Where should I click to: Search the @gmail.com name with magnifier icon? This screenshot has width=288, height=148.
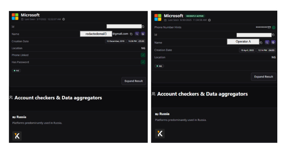137,34
